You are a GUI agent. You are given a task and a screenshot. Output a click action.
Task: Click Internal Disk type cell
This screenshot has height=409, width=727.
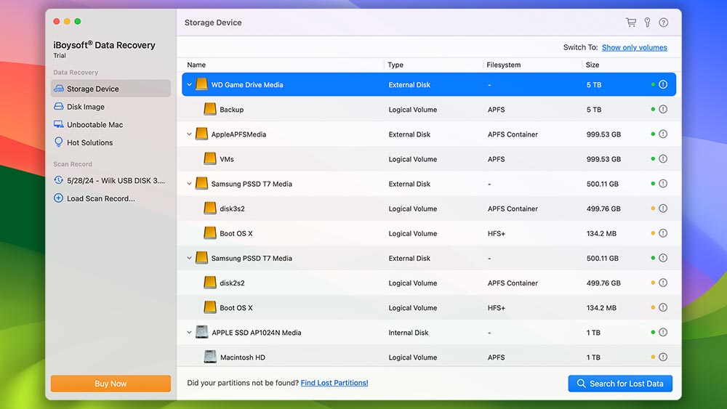tap(409, 333)
